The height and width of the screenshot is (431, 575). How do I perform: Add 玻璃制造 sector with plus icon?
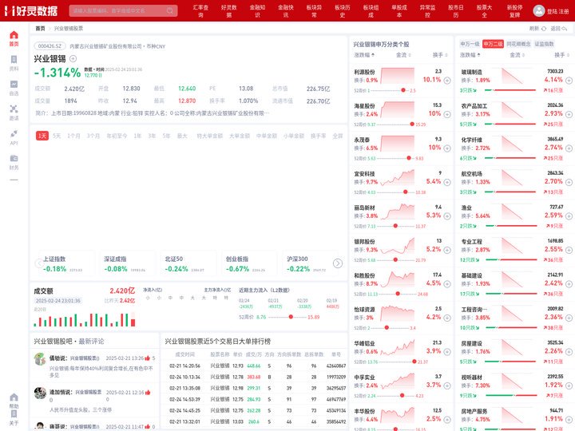click(x=569, y=81)
